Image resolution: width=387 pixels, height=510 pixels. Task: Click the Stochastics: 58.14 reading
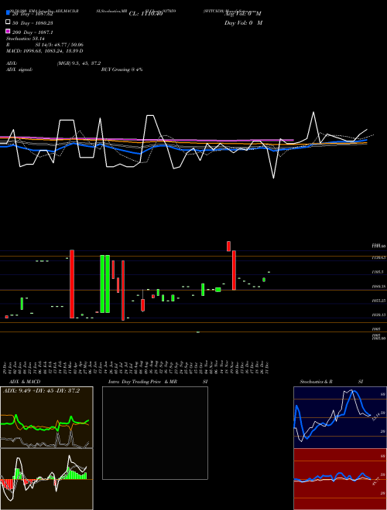point(26,39)
